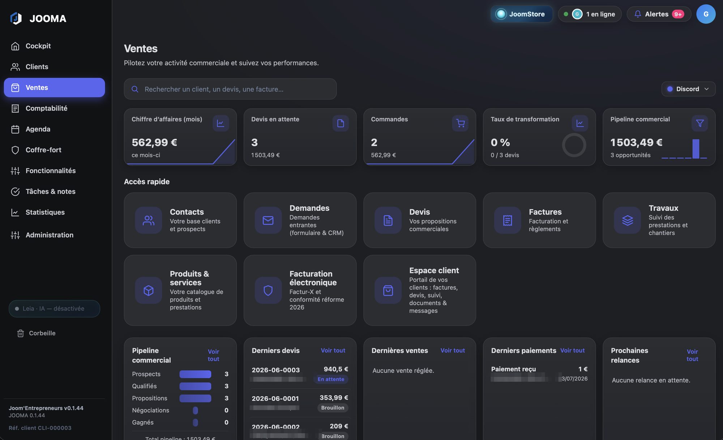Click Voir tout for Derniers devis
This screenshot has height=440, width=723.
pos(333,350)
